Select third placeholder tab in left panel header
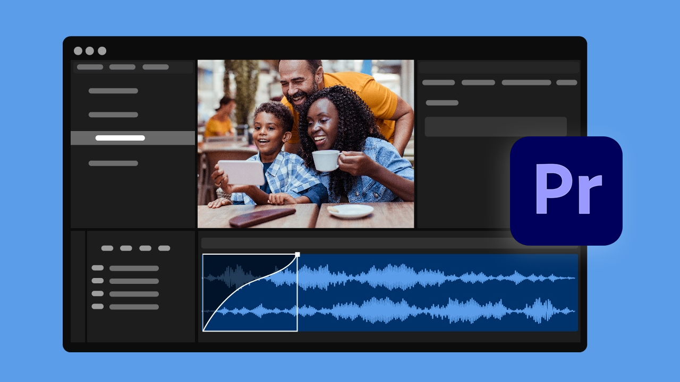This screenshot has width=680, height=382. pyautogui.click(x=155, y=67)
